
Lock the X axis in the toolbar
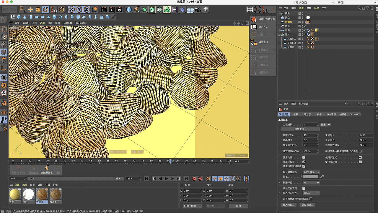(71, 10)
